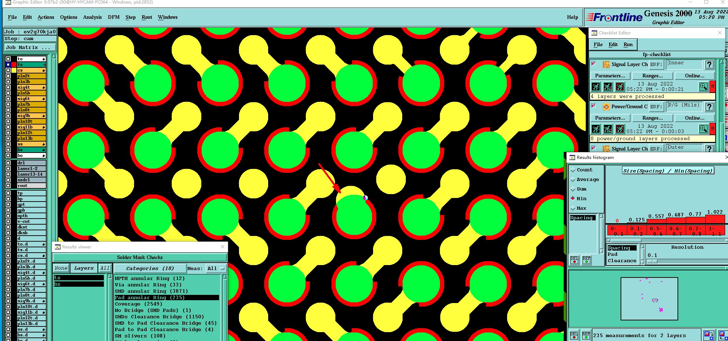The image size is (728, 341).
Task: Click DEL icon below Spacing list in histogram
Action: 574,260
